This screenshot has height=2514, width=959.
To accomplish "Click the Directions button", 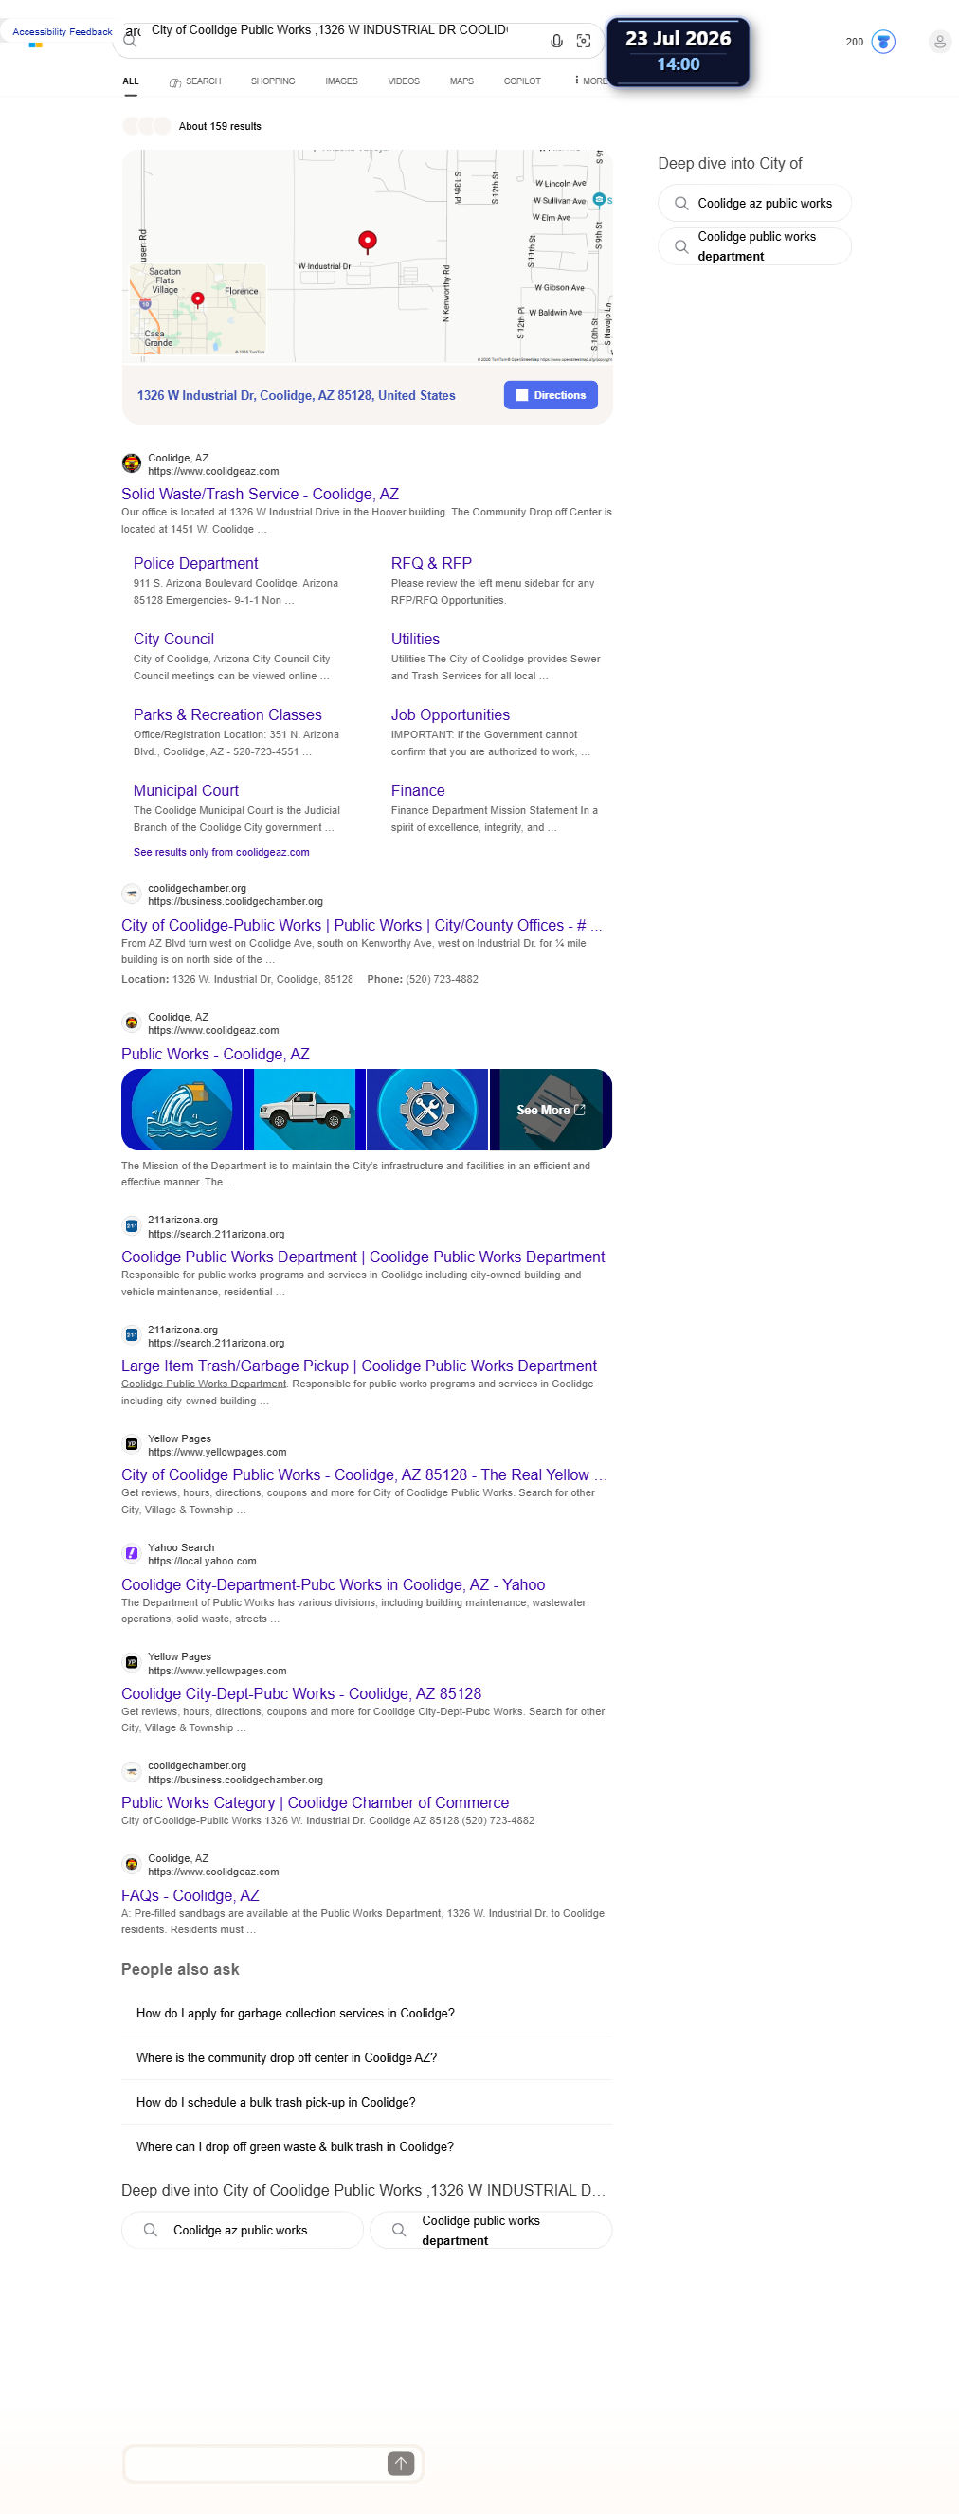I will click(x=552, y=395).
